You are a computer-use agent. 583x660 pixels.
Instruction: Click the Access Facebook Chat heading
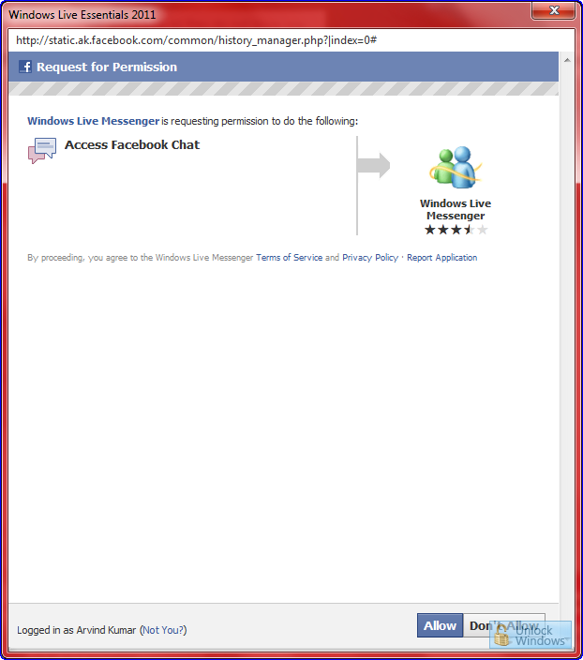coord(132,144)
